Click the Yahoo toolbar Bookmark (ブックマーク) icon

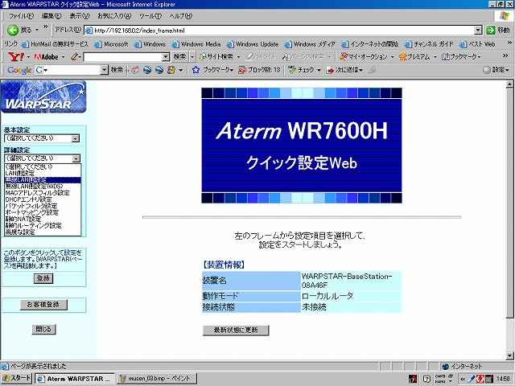point(446,57)
